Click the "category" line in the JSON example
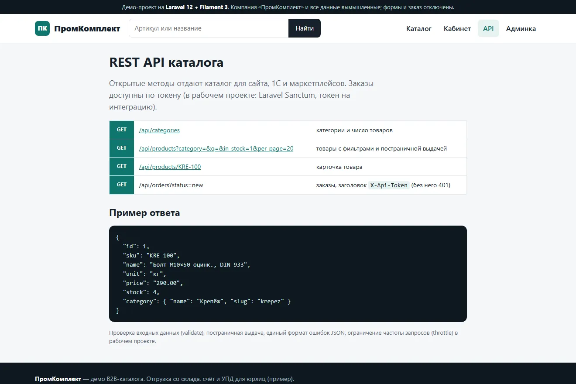 coord(207,301)
